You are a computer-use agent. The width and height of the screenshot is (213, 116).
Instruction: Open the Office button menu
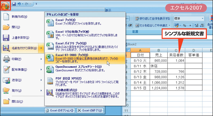tap(5, 6)
